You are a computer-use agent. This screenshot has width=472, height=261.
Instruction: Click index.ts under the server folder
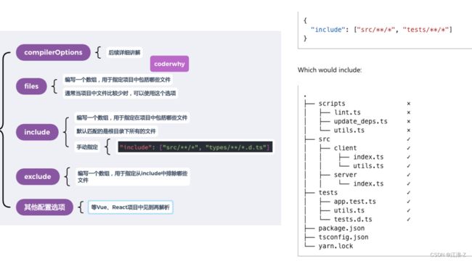point(368,183)
